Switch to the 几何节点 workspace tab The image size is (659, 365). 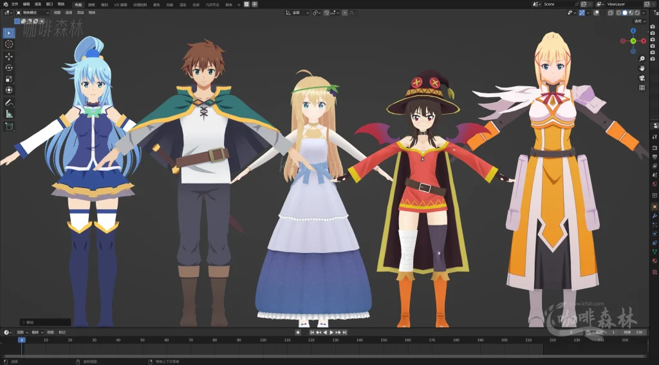point(212,5)
